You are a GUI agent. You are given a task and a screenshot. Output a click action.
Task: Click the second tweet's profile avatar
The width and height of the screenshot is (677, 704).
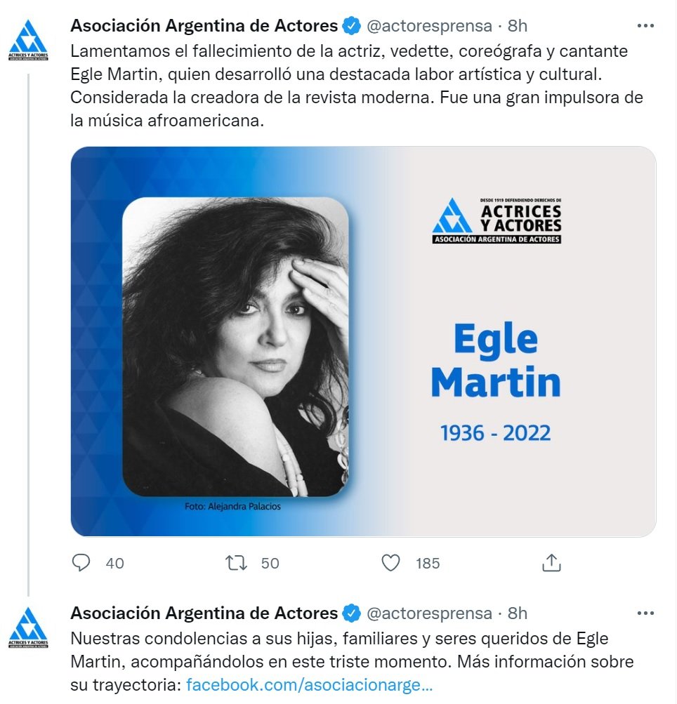28,627
